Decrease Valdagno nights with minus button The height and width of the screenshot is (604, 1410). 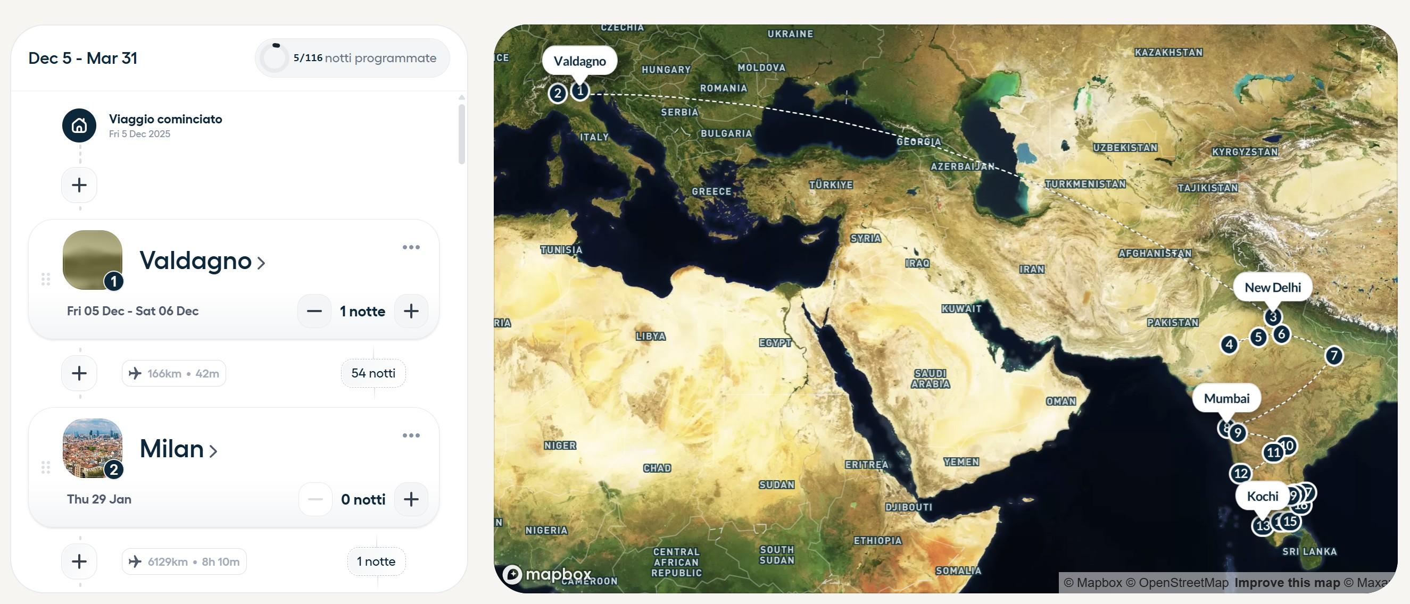click(x=314, y=311)
